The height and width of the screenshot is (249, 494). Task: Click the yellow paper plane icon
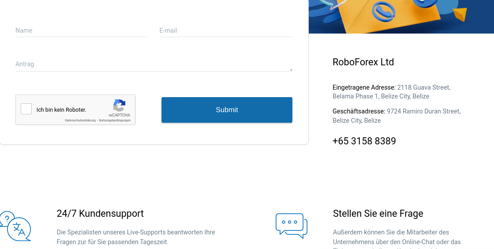[460, 15]
